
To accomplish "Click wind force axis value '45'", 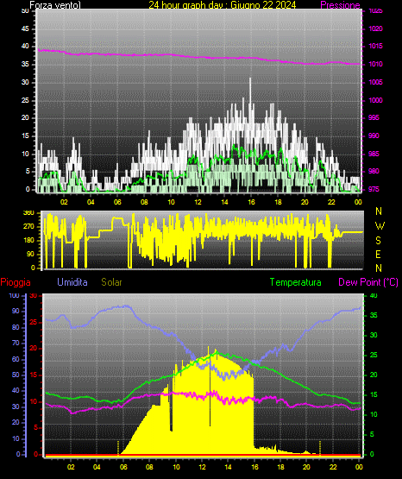I will [25, 28].
